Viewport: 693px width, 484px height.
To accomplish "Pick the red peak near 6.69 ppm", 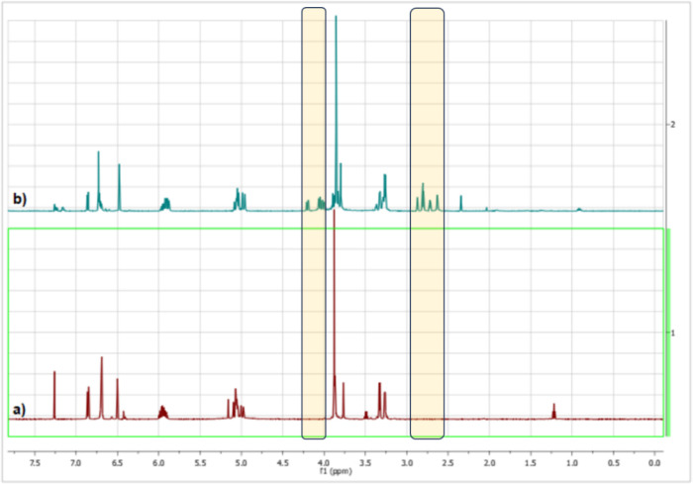I will click(x=102, y=387).
